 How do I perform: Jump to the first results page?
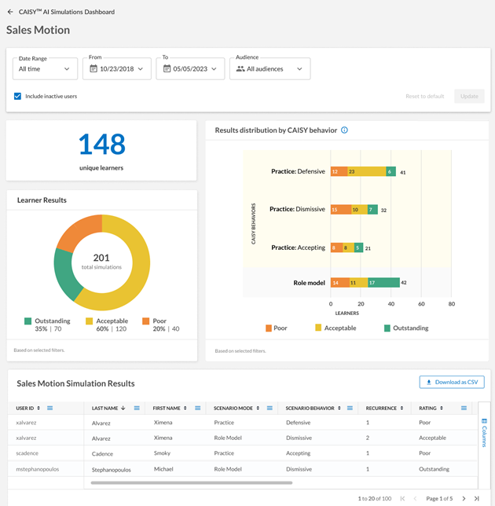(x=402, y=499)
